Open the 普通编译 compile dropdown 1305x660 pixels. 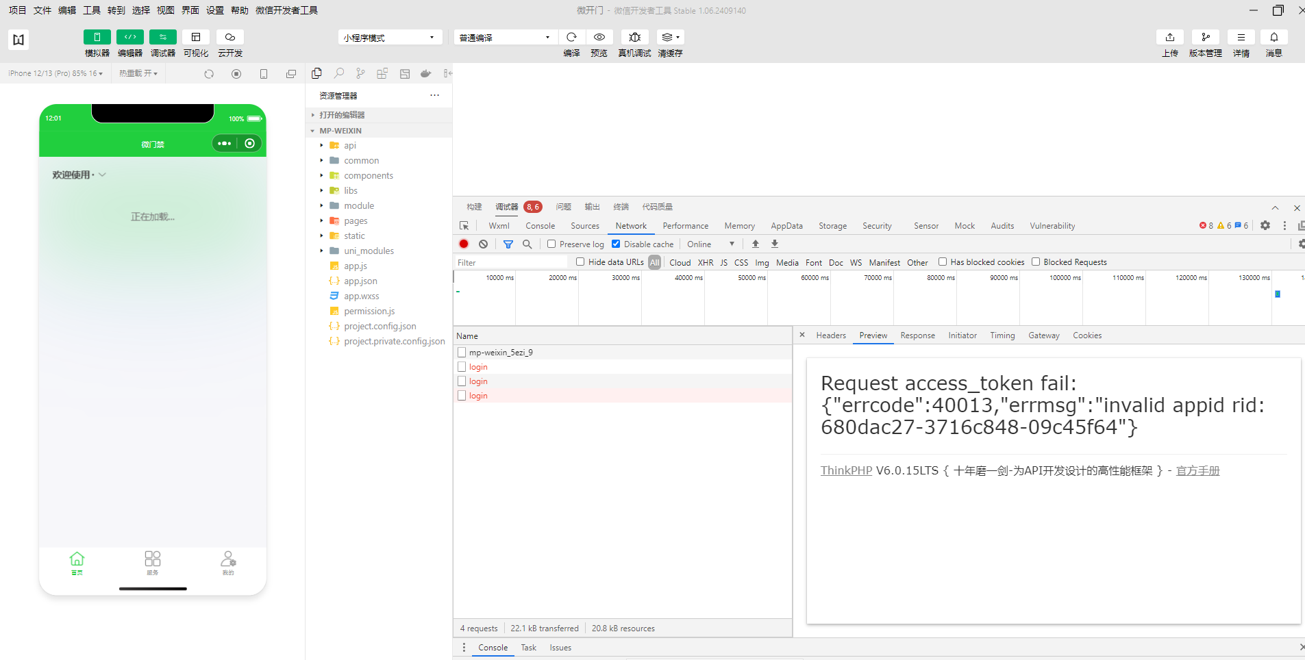[x=505, y=37]
